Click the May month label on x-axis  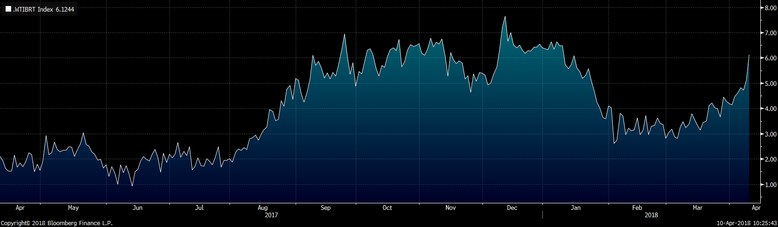point(73,208)
